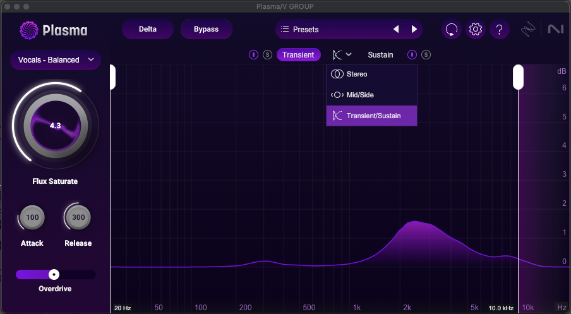Select Transient/Sustain channel mode
The image size is (571, 314).
coord(371,116)
